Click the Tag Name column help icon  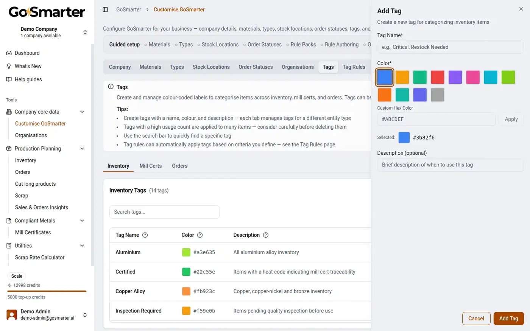click(x=145, y=235)
